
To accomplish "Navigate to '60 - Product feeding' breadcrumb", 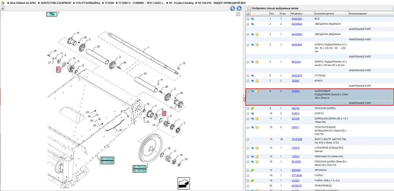I will (181, 3).
